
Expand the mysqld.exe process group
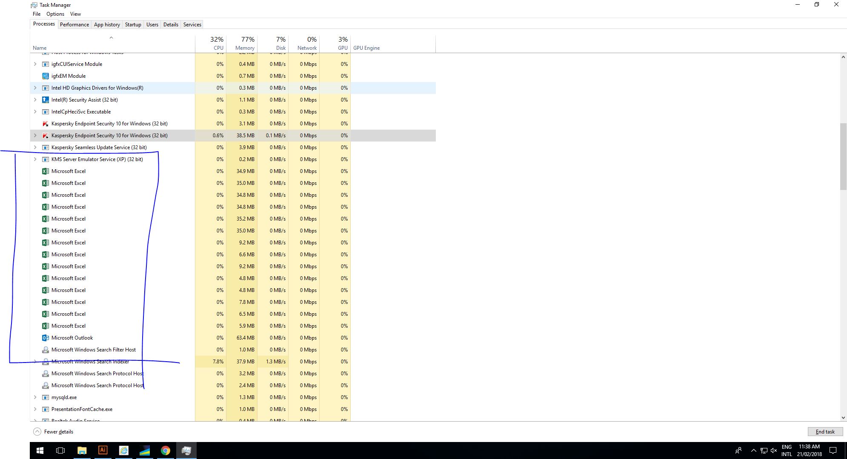click(35, 397)
